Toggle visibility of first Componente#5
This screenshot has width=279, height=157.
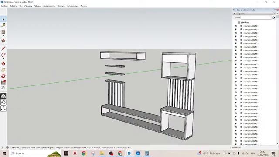click(236, 54)
